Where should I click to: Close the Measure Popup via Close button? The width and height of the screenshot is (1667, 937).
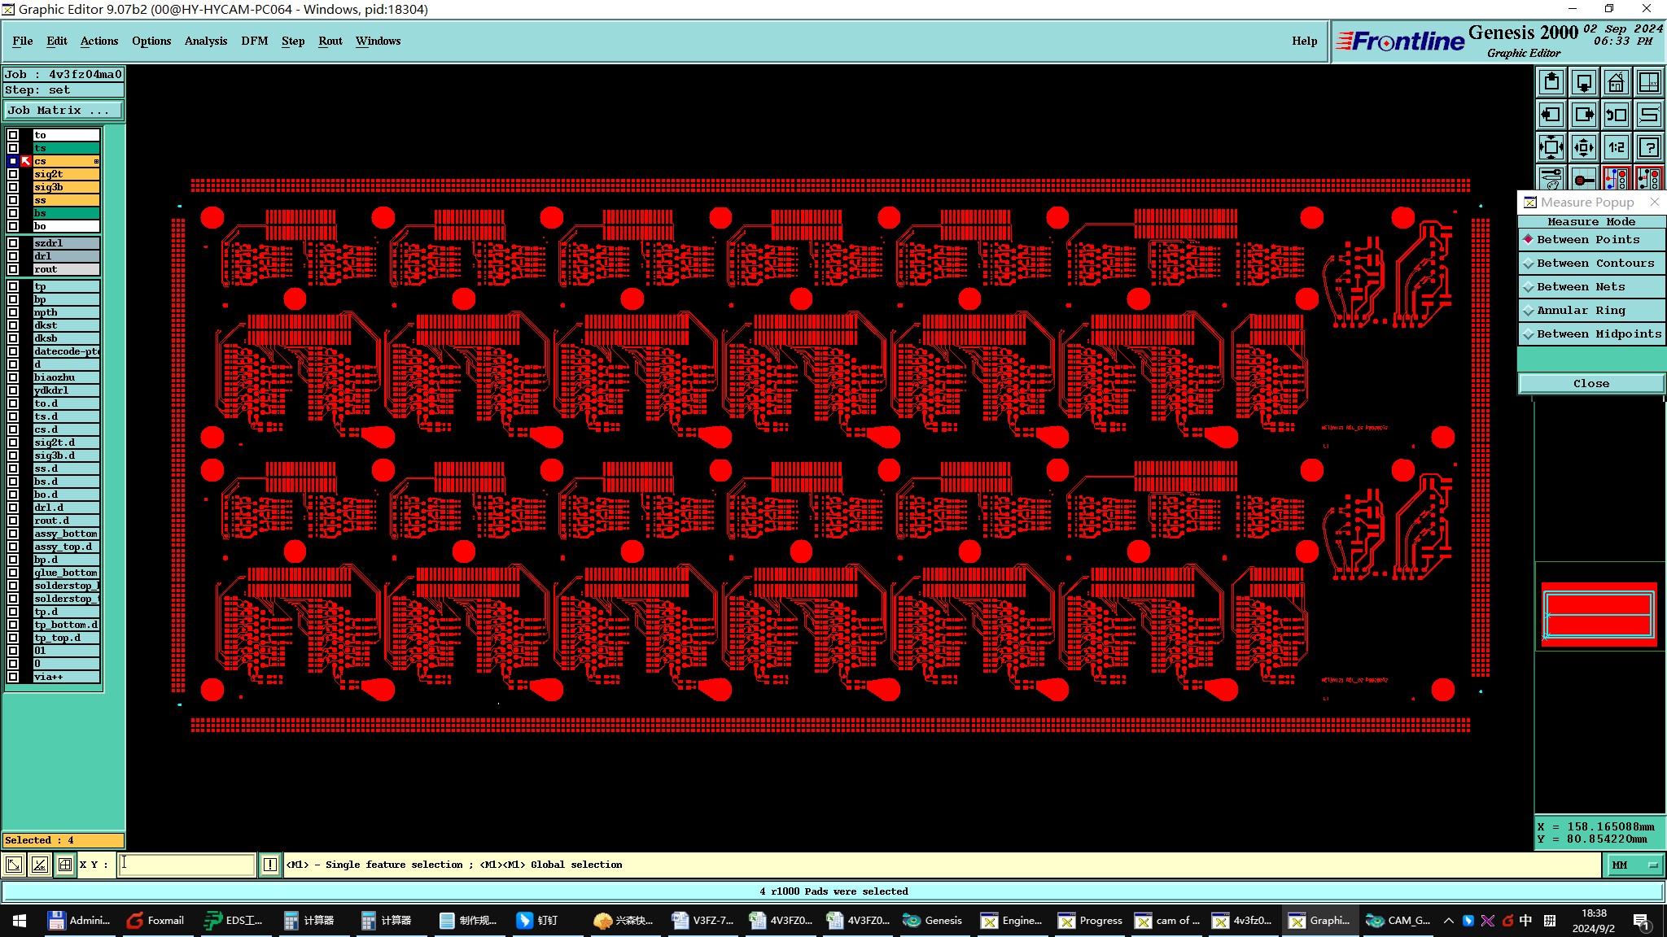pos(1590,384)
